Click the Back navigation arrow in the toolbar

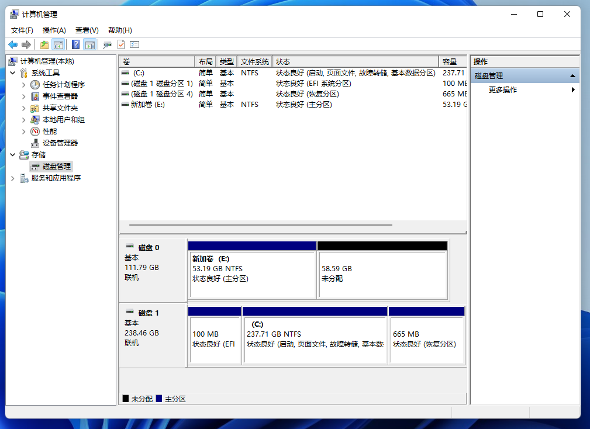13,44
